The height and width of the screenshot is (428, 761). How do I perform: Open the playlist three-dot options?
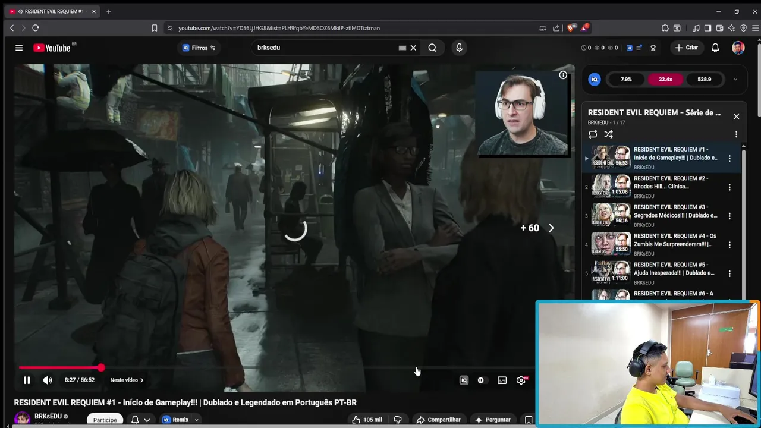click(x=736, y=134)
